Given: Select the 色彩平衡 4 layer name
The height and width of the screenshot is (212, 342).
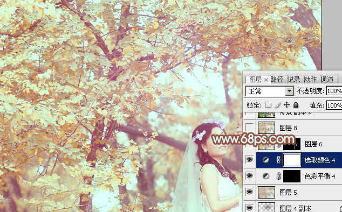Looking at the screenshot, I should [x=320, y=176].
